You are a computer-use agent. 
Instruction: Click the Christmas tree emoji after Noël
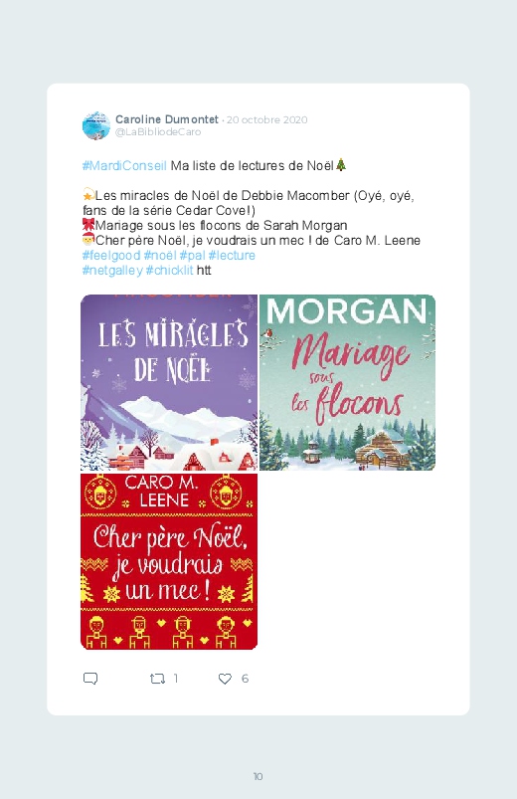(x=341, y=165)
